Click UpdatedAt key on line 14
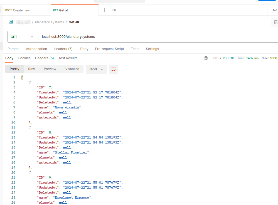The image size is (278, 205). pyautogui.click(x=48, y=142)
